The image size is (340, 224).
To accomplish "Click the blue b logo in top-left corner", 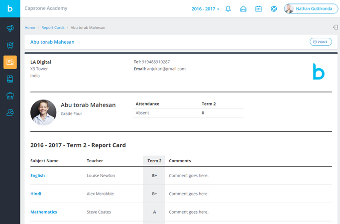I will pyautogui.click(x=10, y=8).
